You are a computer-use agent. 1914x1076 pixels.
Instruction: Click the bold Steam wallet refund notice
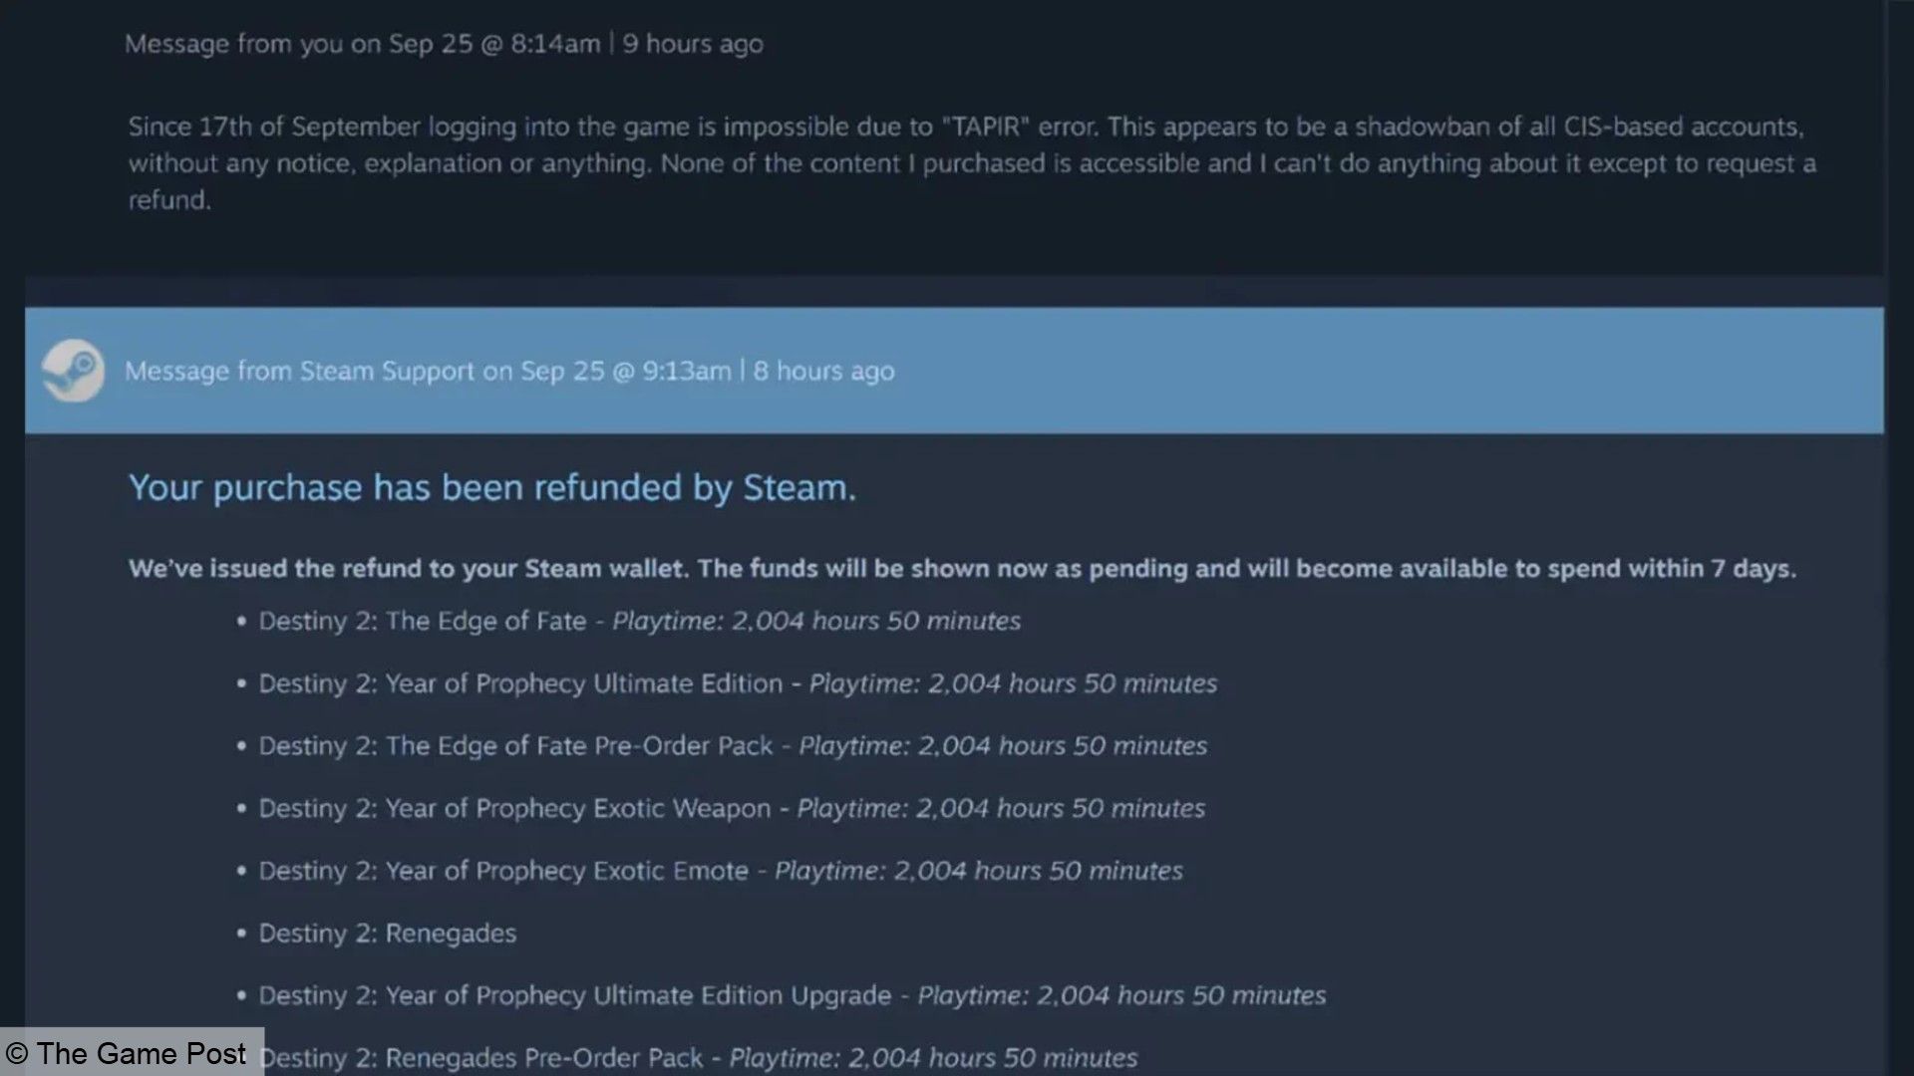[x=961, y=569]
